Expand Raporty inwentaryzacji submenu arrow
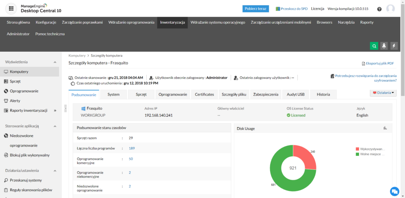 55,110
